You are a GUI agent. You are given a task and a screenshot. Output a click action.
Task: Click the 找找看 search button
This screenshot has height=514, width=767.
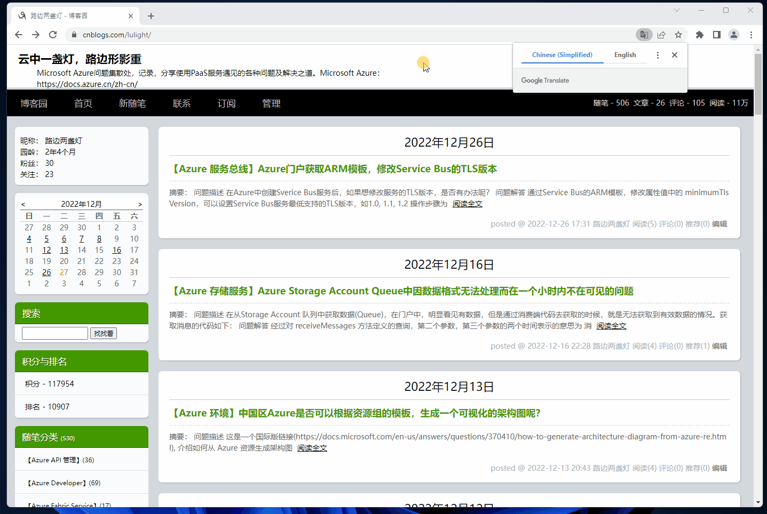coord(104,333)
